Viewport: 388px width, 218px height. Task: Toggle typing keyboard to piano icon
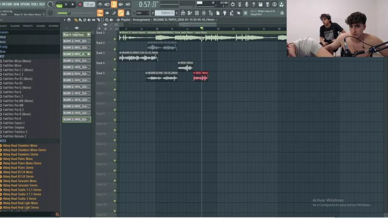[100, 13]
